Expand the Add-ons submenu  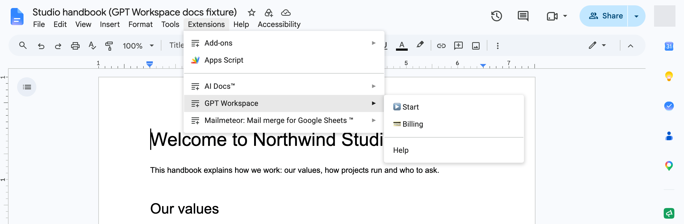tap(284, 43)
